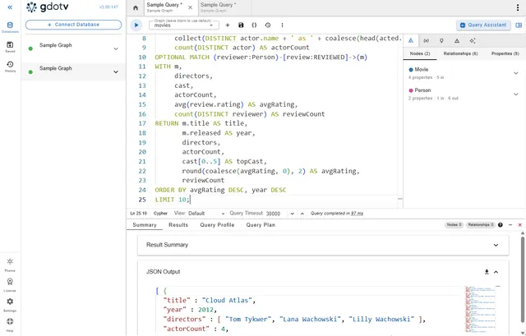526x336 pixels.
Task: Click the up chevron next to Query Timeout
Action: pyautogui.click(x=302, y=214)
